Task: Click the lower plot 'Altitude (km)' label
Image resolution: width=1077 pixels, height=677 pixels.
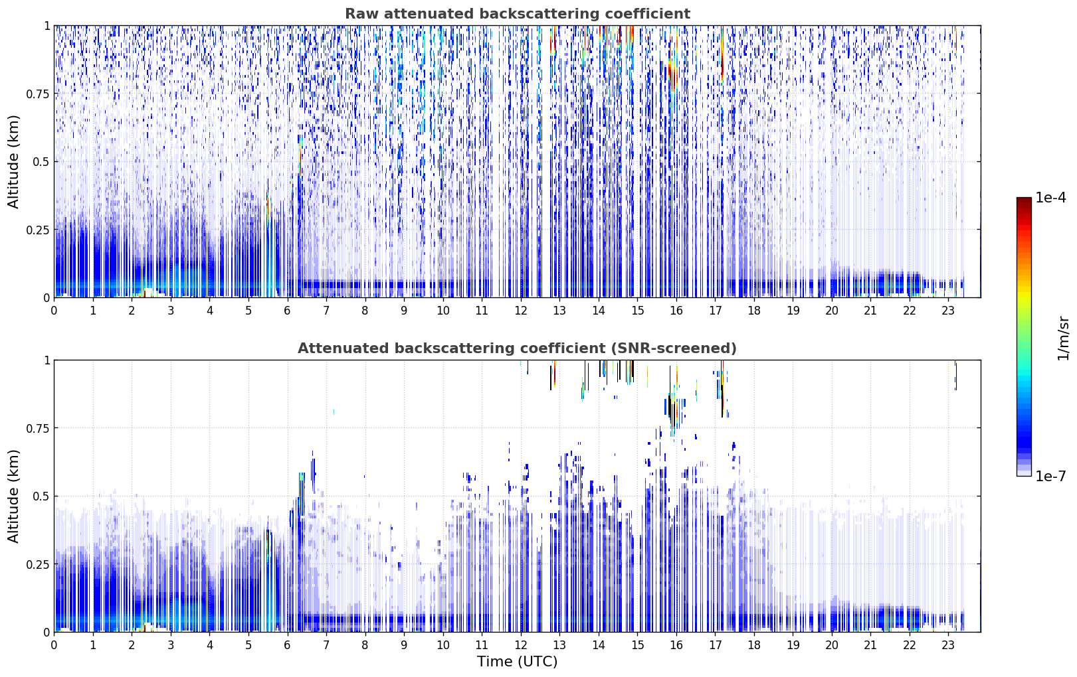Action: coord(14,496)
